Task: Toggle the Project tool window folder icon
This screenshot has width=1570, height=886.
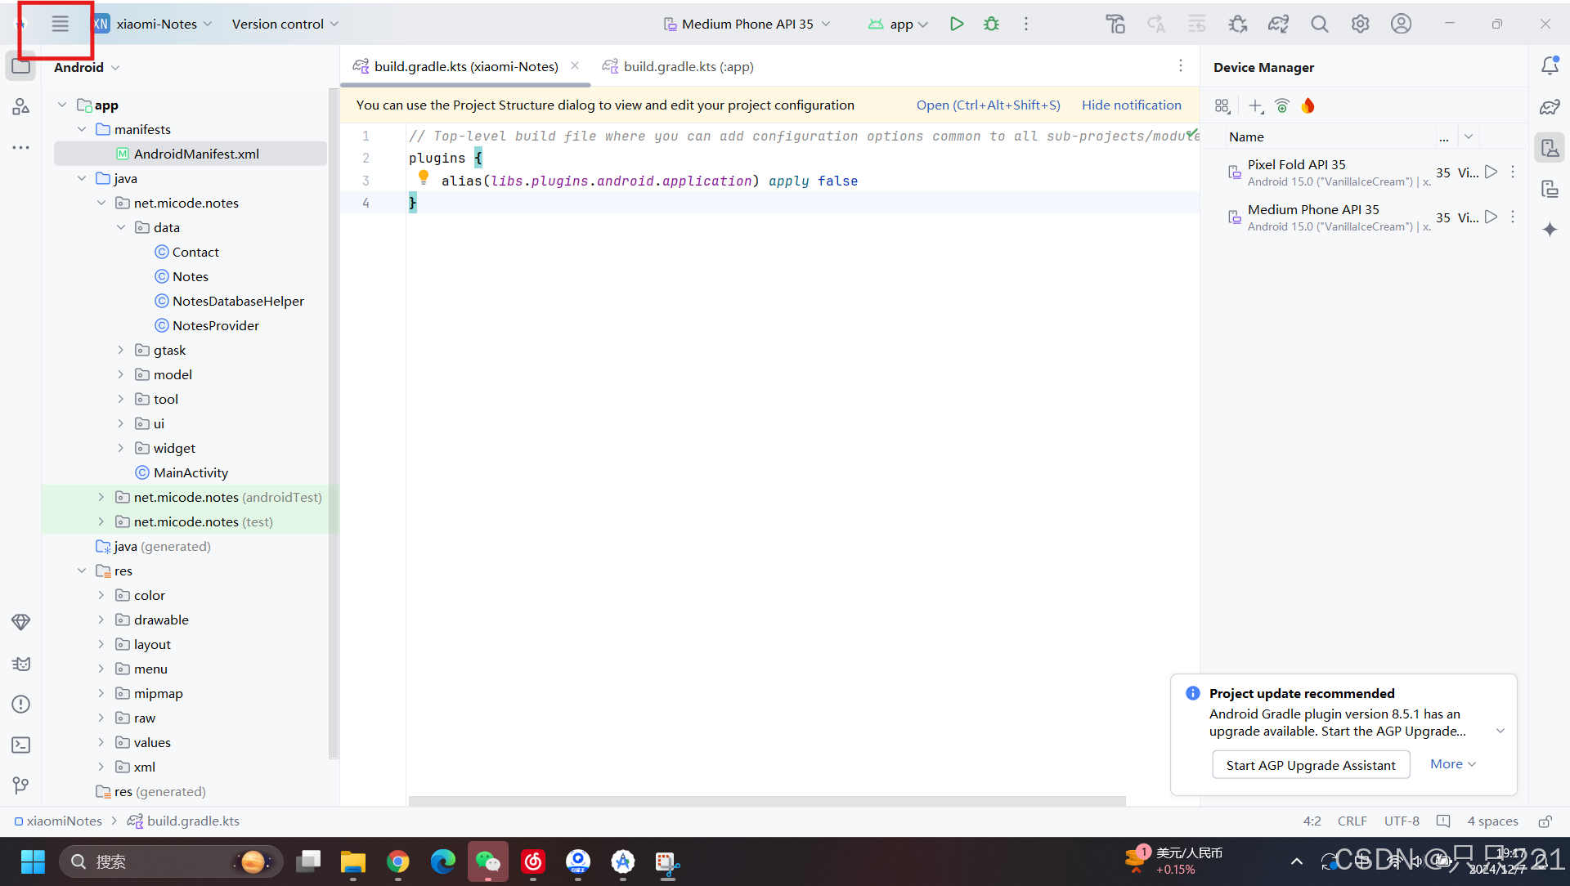Action: [21, 66]
